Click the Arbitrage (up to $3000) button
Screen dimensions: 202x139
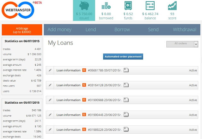pyautogui.click(x=22, y=30)
